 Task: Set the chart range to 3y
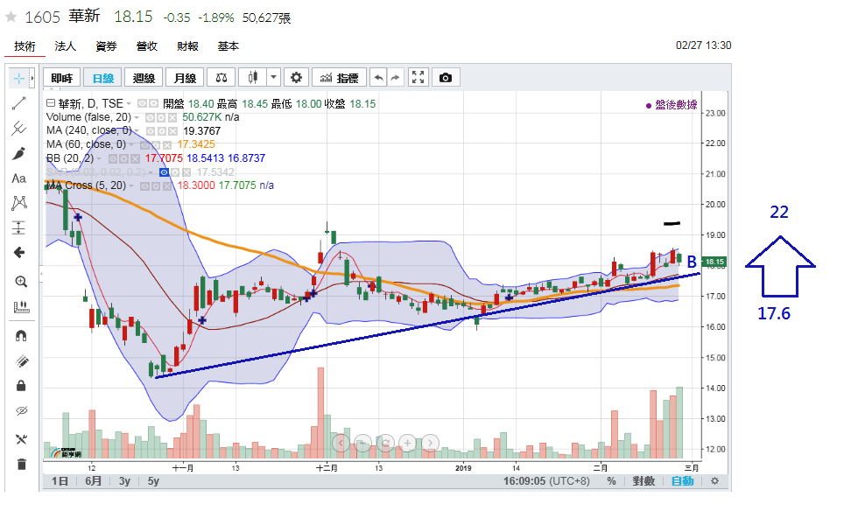click(x=124, y=481)
